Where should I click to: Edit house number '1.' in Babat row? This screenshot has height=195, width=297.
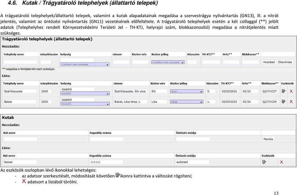[211, 102]
